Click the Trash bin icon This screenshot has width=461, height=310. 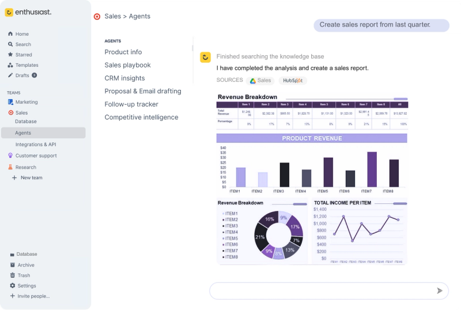pyautogui.click(x=12, y=275)
